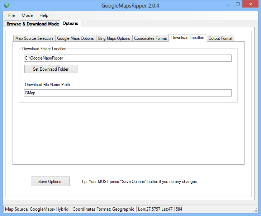Click the Set Downlaod Folder button
The image size is (261, 216).
[51, 69]
